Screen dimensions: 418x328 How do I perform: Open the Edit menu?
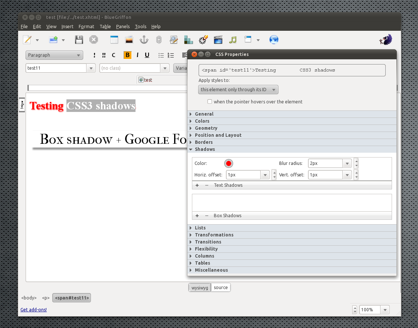coord(37,26)
